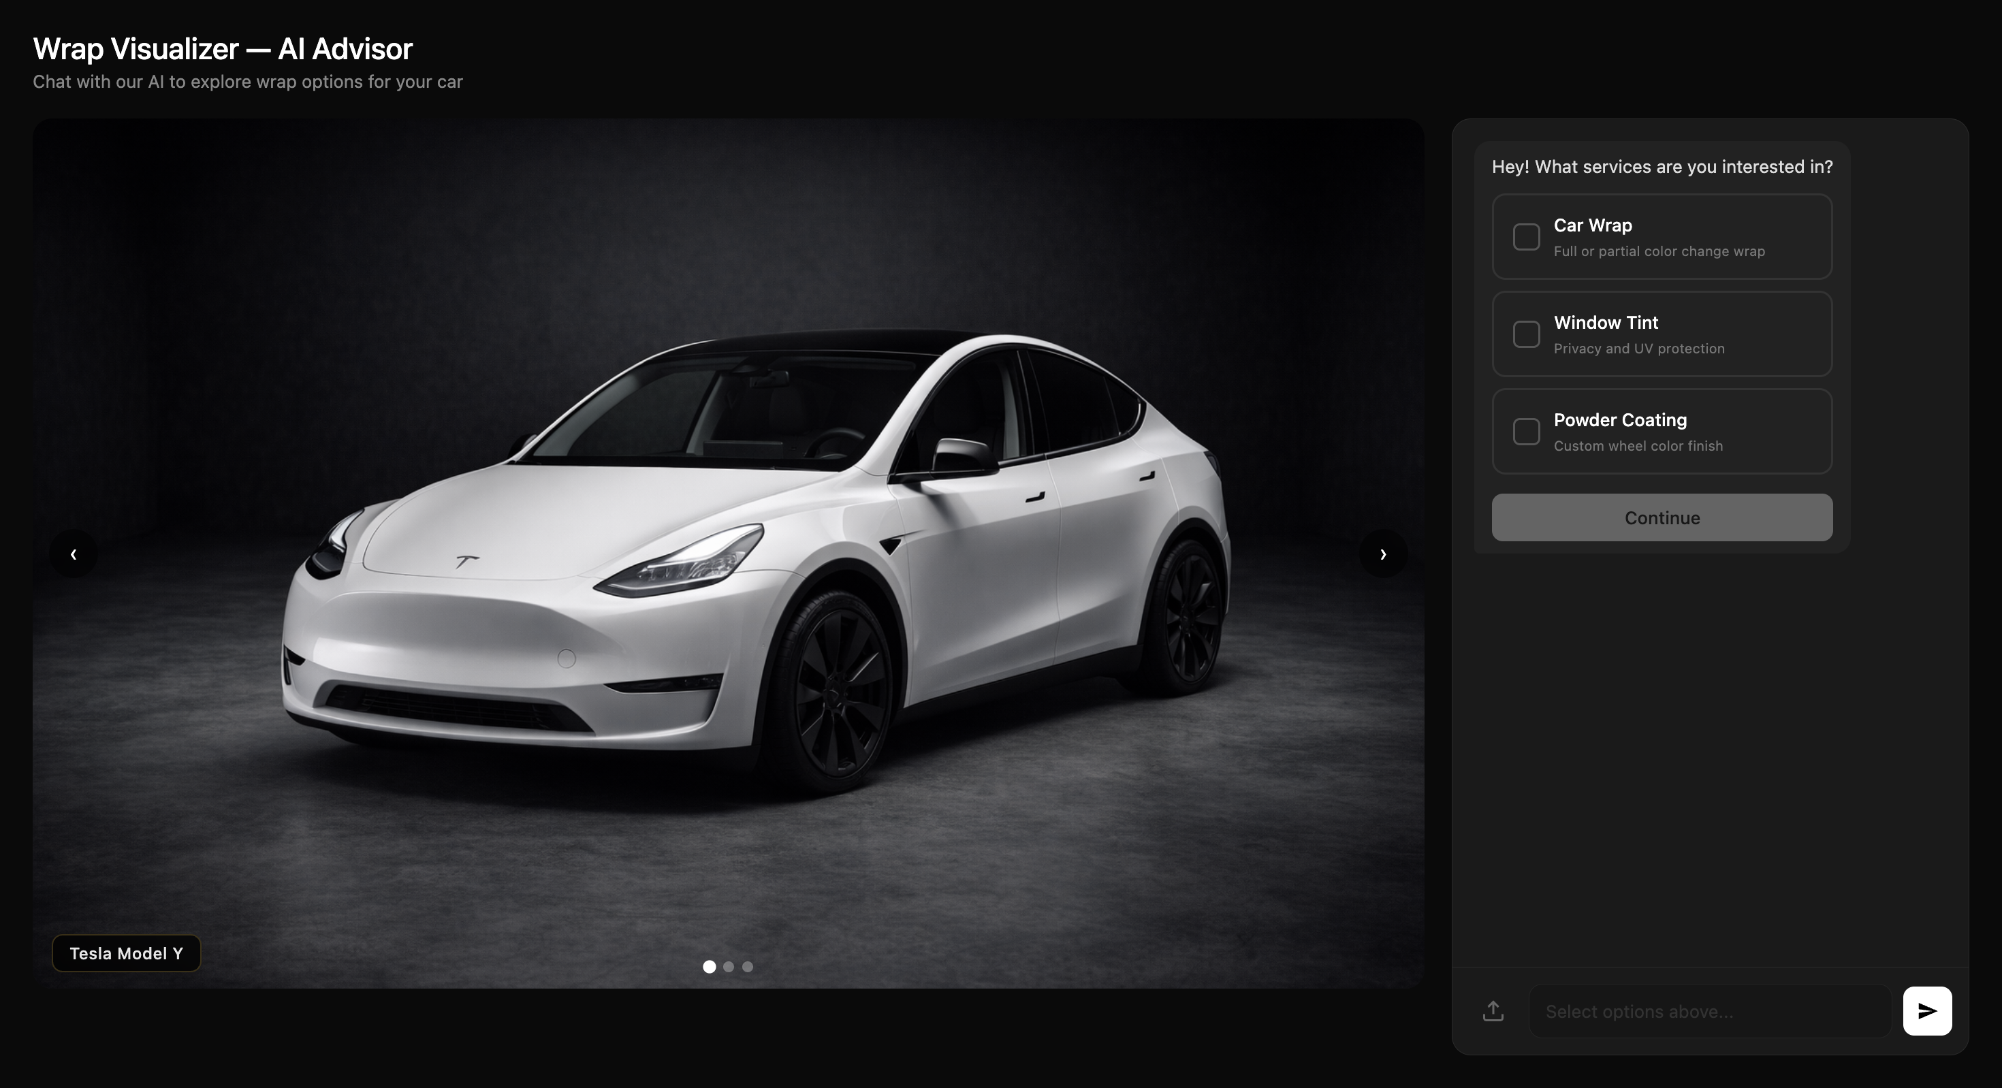The height and width of the screenshot is (1088, 2002).
Task: Click the Tesla Model Y badge label
Action: [126, 953]
